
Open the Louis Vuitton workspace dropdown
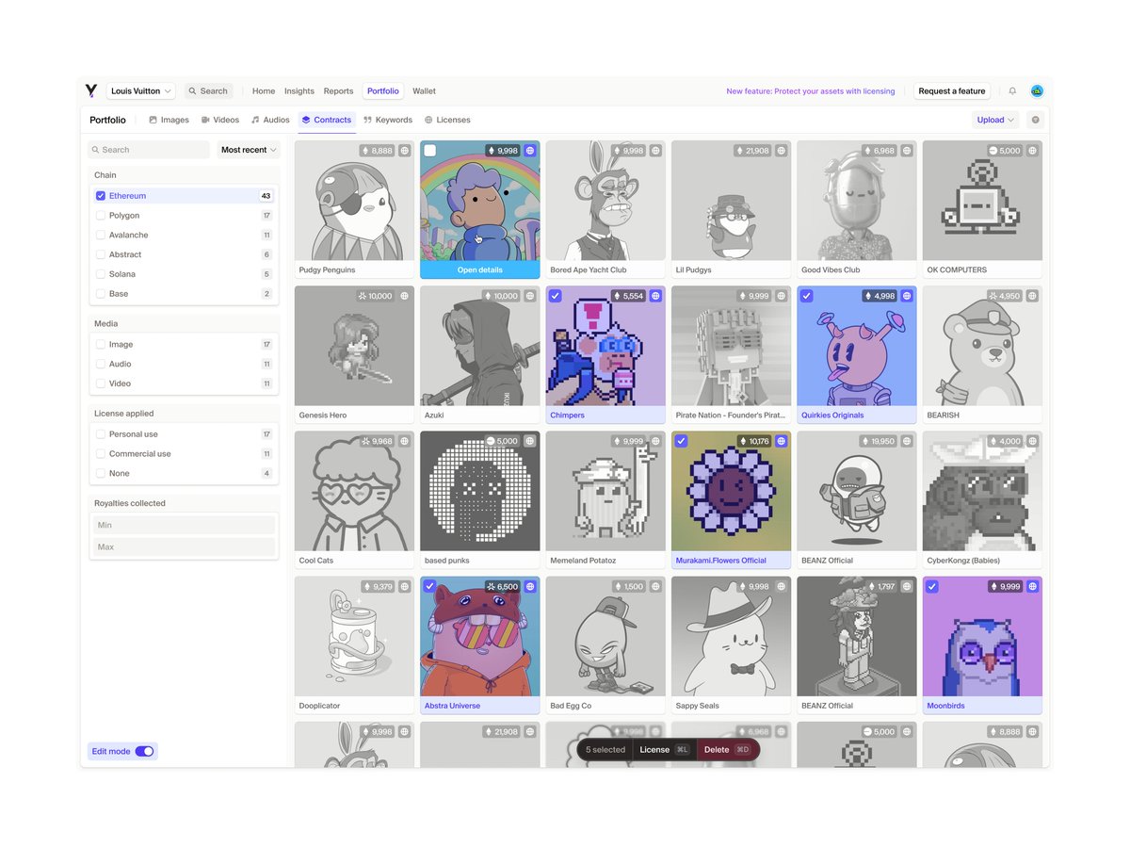click(x=141, y=91)
